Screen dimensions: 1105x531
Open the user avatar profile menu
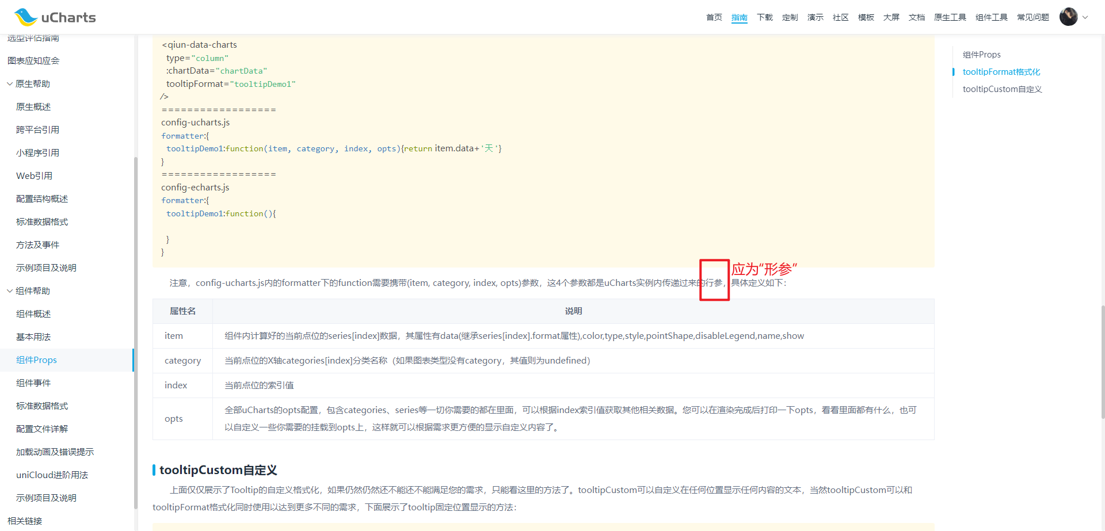click(x=1068, y=17)
